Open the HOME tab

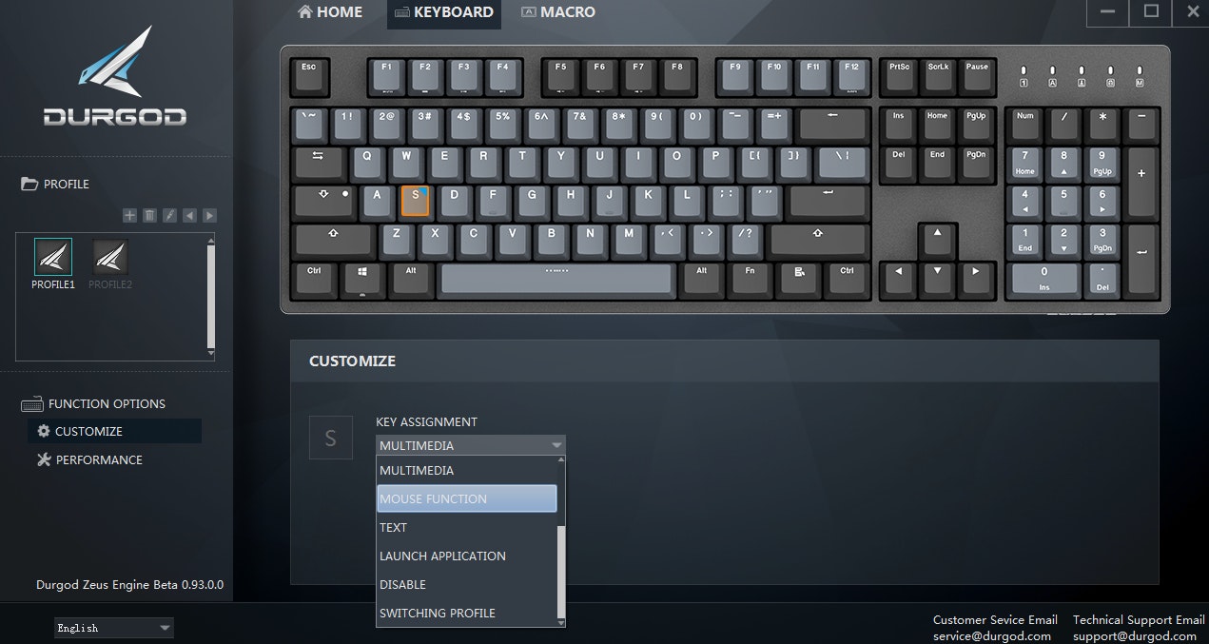330,12
